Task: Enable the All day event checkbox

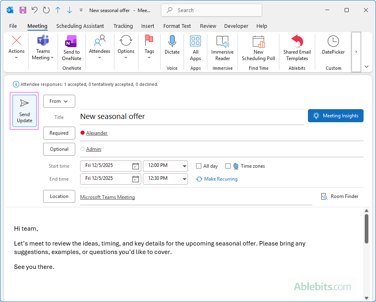Action: click(198, 166)
